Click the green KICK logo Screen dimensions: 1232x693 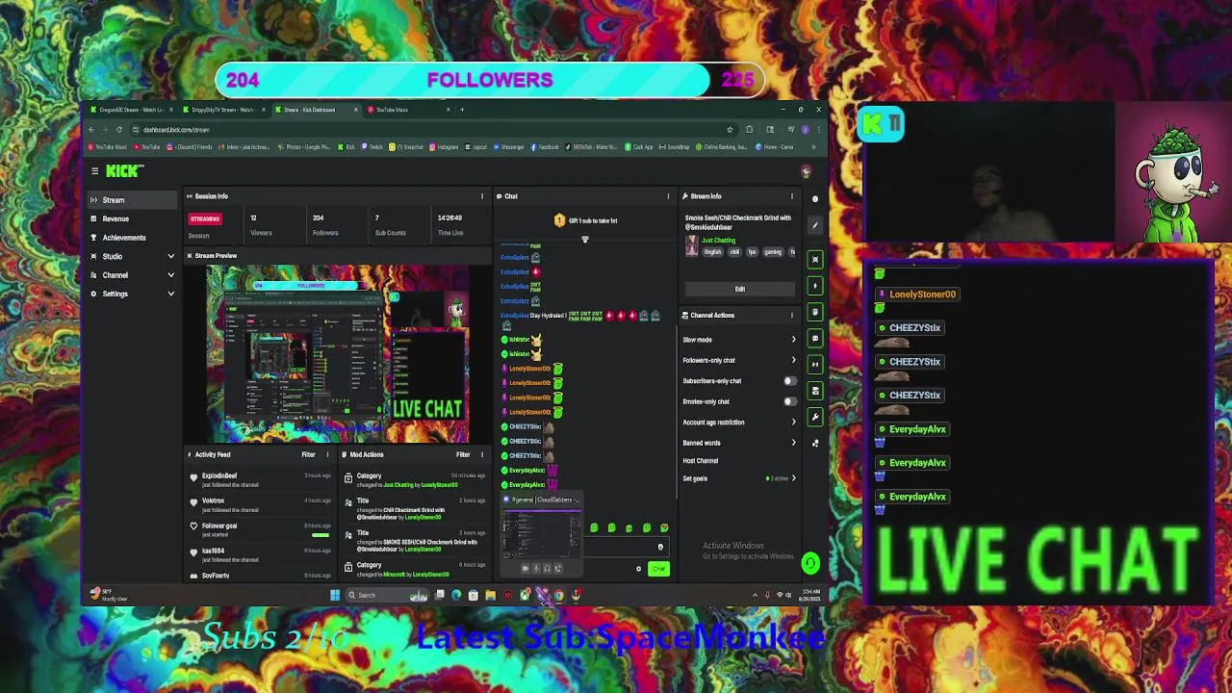coord(123,171)
